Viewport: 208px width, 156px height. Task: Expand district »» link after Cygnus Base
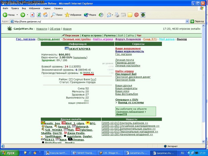[x=93, y=79]
